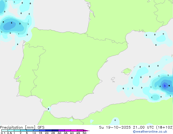Click the 35–40 mm legend color swatch

click(x=68, y=130)
